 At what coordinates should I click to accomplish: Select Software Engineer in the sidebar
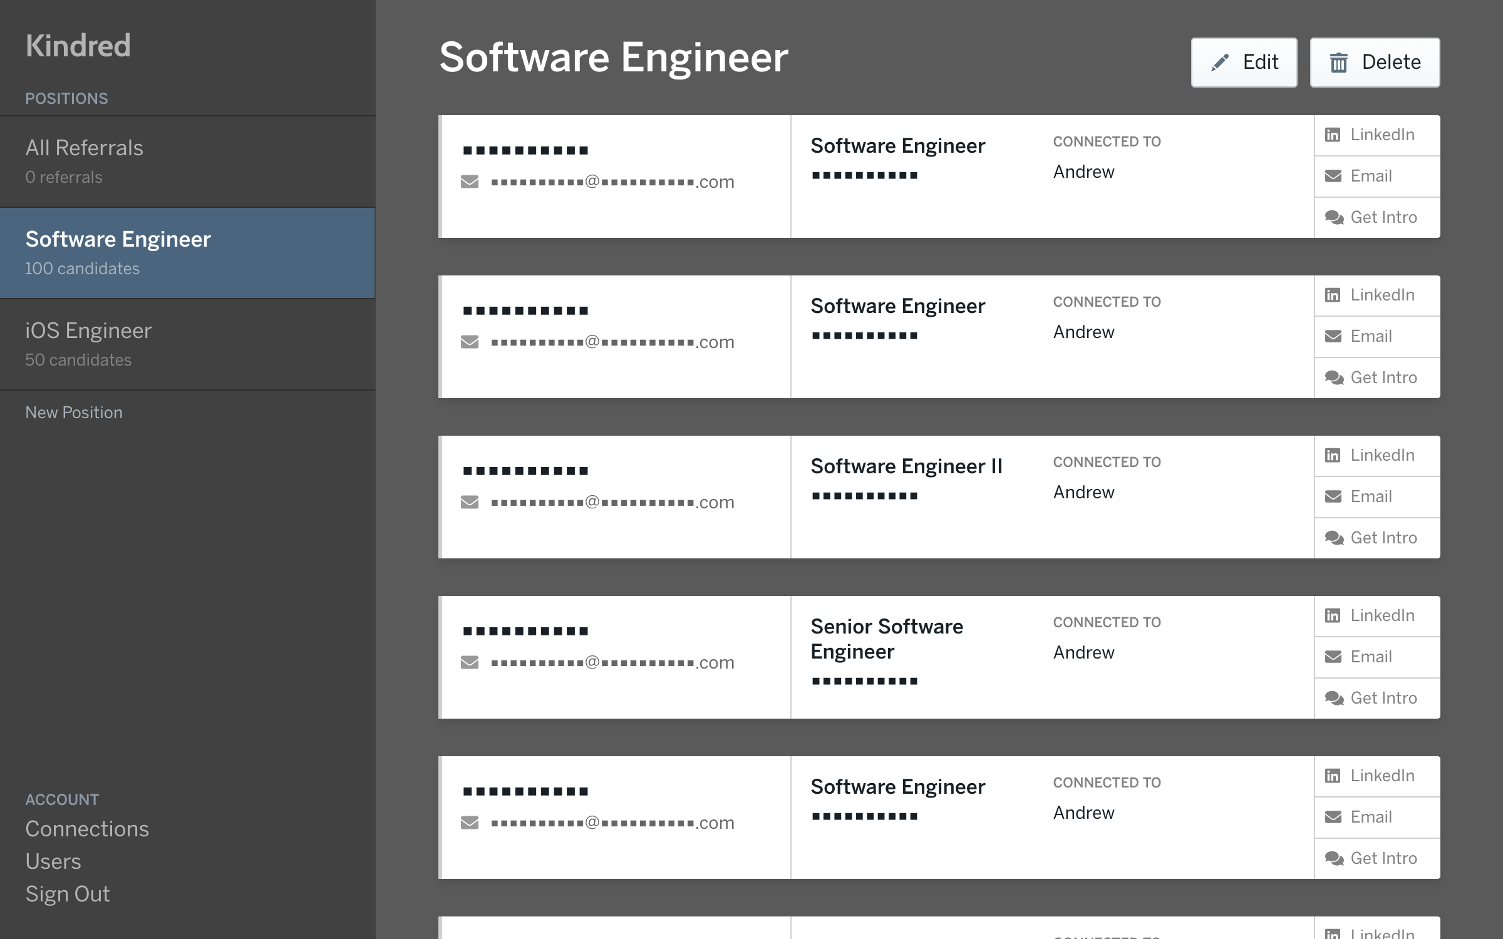click(x=187, y=253)
